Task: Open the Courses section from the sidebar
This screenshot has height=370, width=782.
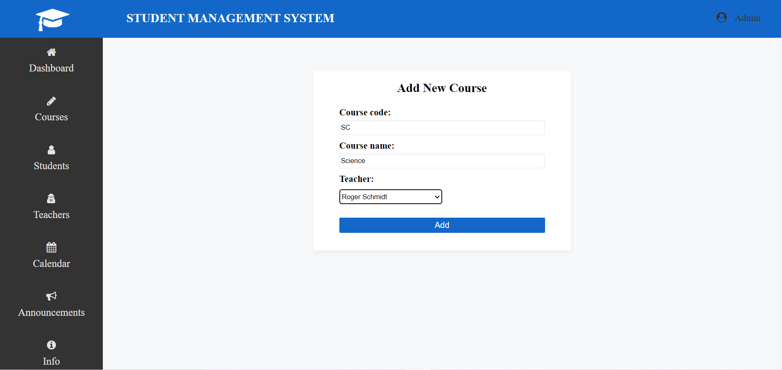Action: [51, 117]
